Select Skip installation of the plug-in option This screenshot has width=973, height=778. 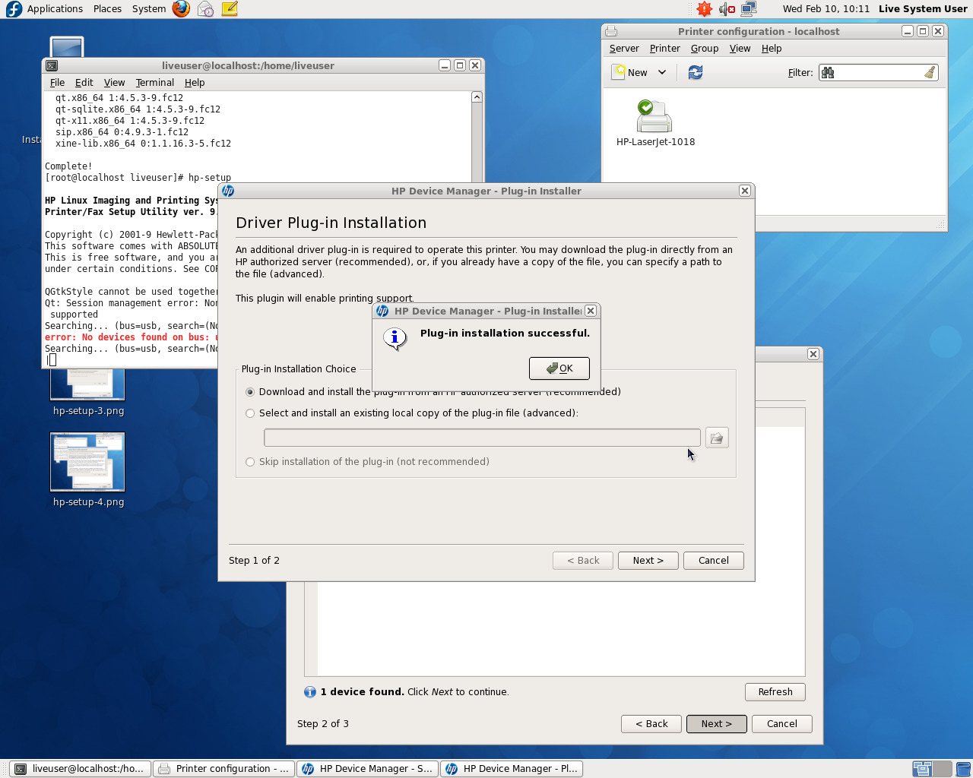point(250,462)
